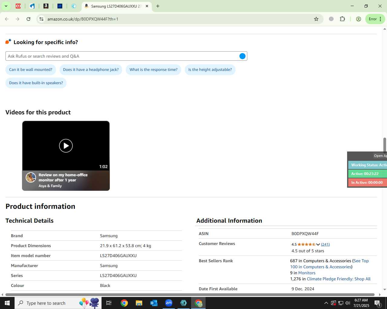The image size is (387, 309).
Task: Select the ASIN value B0DPXQW44F
Action: [x=305, y=234]
